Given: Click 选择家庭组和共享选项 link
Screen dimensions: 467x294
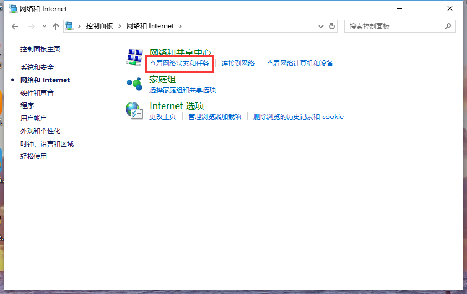Looking at the screenshot, I should pyautogui.click(x=183, y=90).
